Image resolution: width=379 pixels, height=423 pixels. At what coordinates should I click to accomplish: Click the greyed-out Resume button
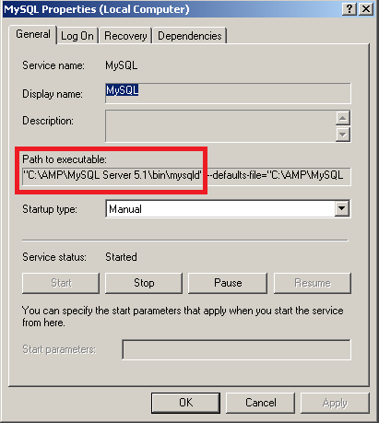point(313,283)
